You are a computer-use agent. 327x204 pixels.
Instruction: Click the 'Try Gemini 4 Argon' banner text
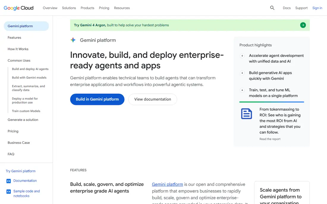click(121, 25)
